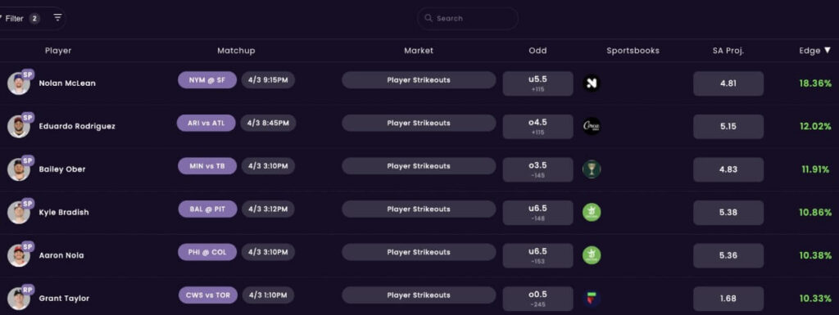Open Grant Taylor's player avatar
839x315 pixels.
point(19,299)
